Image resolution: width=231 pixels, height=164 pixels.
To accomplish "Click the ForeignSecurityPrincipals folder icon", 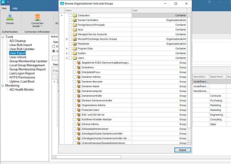I will click(x=75, y=25).
